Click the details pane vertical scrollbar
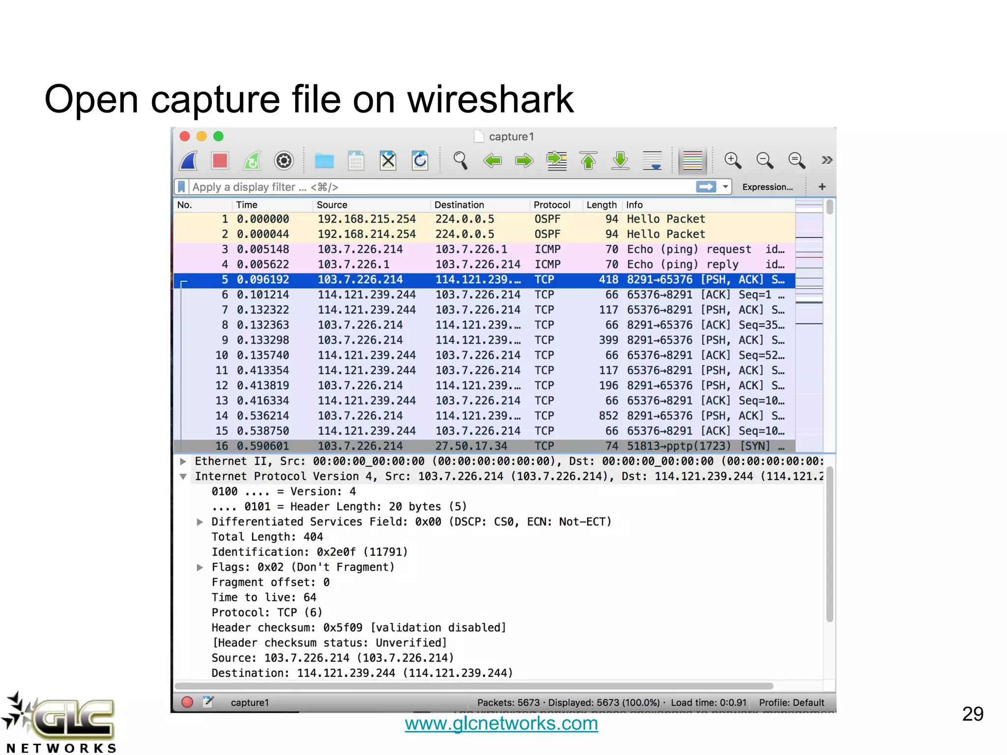The height and width of the screenshot is (755, 1007). click(x=830, y=545)
